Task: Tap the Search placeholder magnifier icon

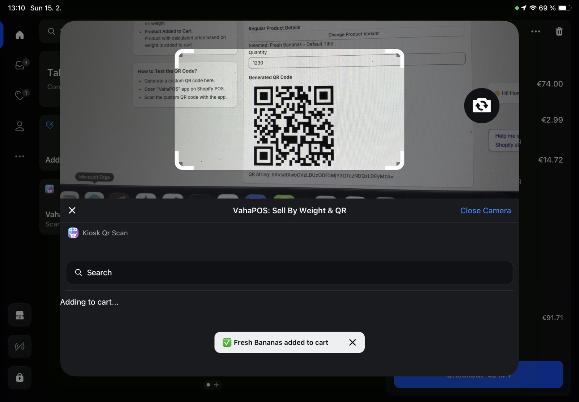Action: coord(78,273)
